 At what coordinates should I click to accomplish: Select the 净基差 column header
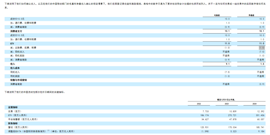click(251, 15)
